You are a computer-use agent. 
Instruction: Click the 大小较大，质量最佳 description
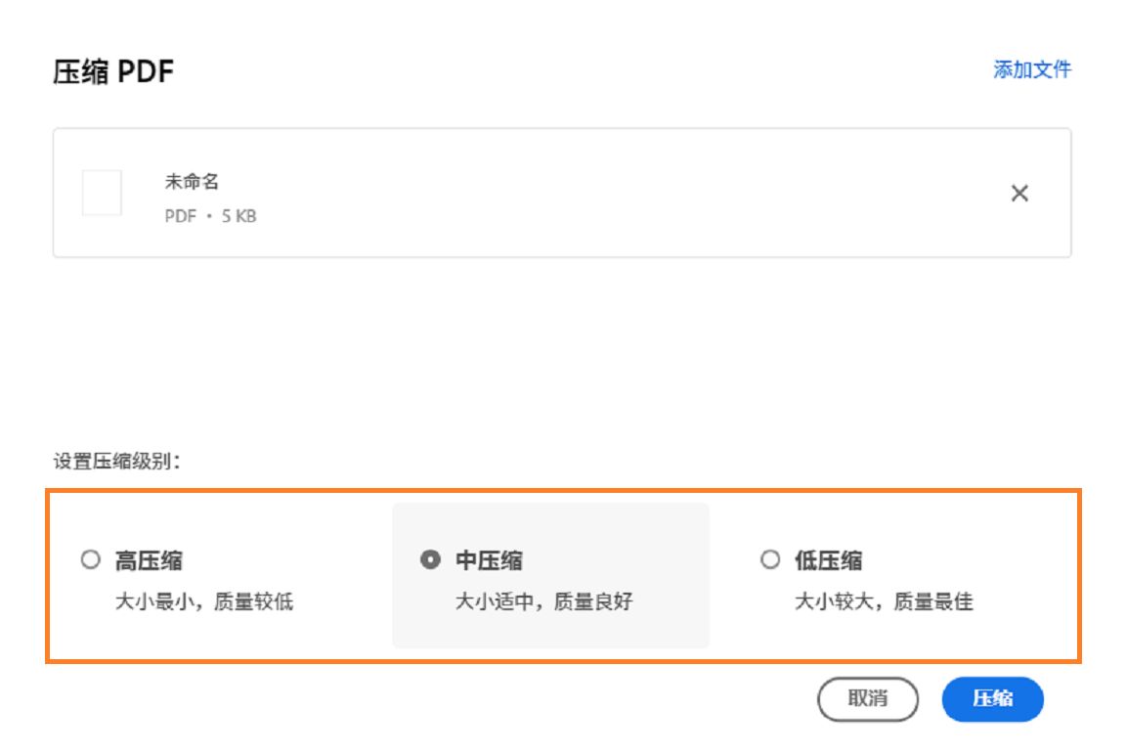tap(884, 602)
